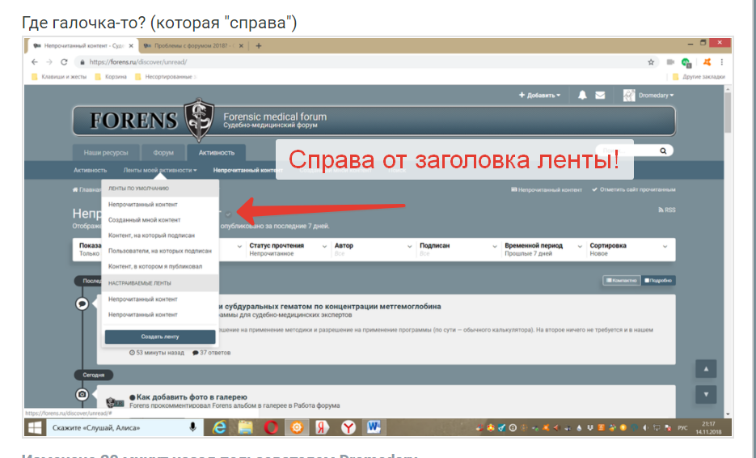
Task: Close the 'Проблемы с форумом 2018?' tab
Action: tap(240, 46)
